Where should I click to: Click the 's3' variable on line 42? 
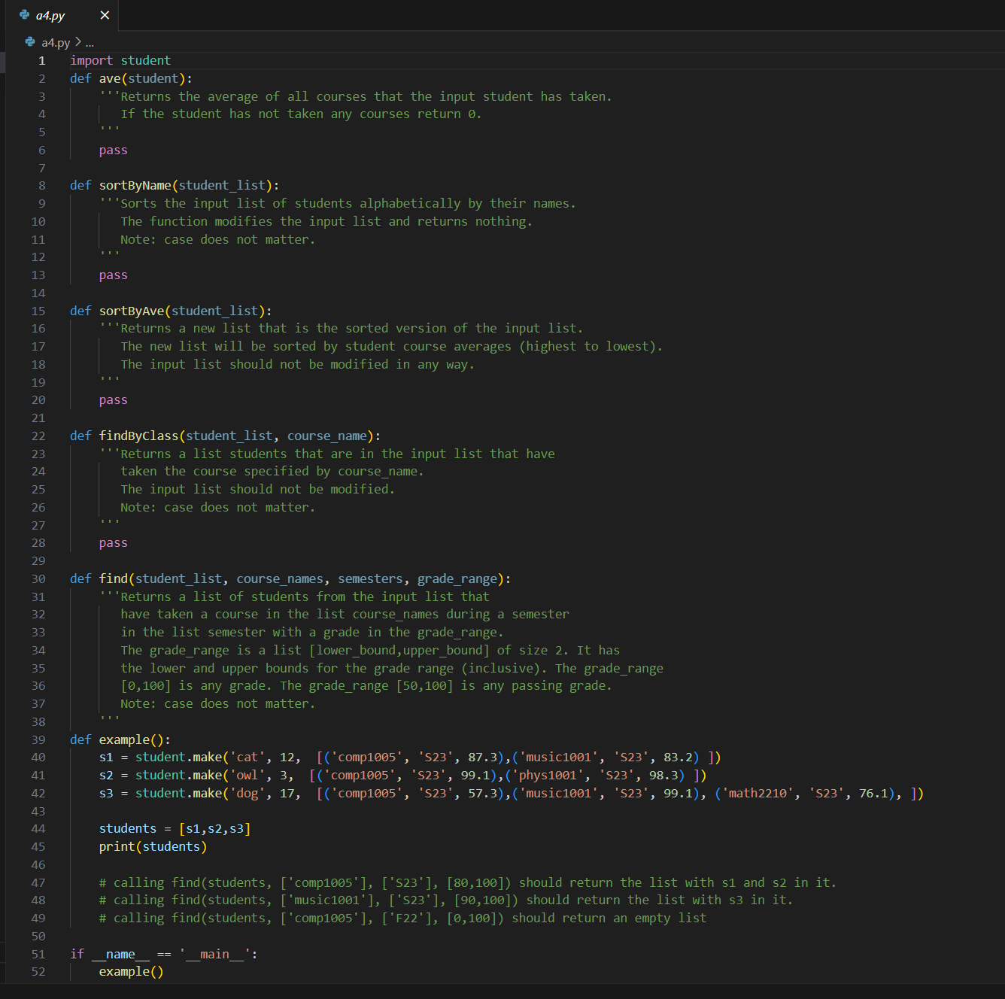[x=106, y=794]
